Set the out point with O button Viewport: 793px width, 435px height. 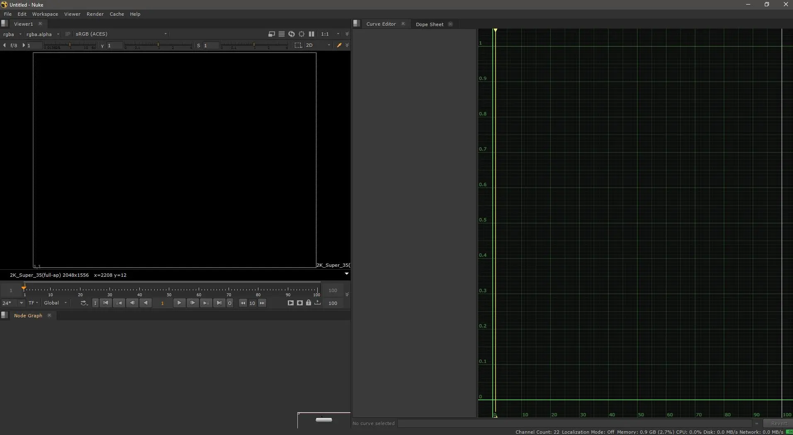click(230, 303)
